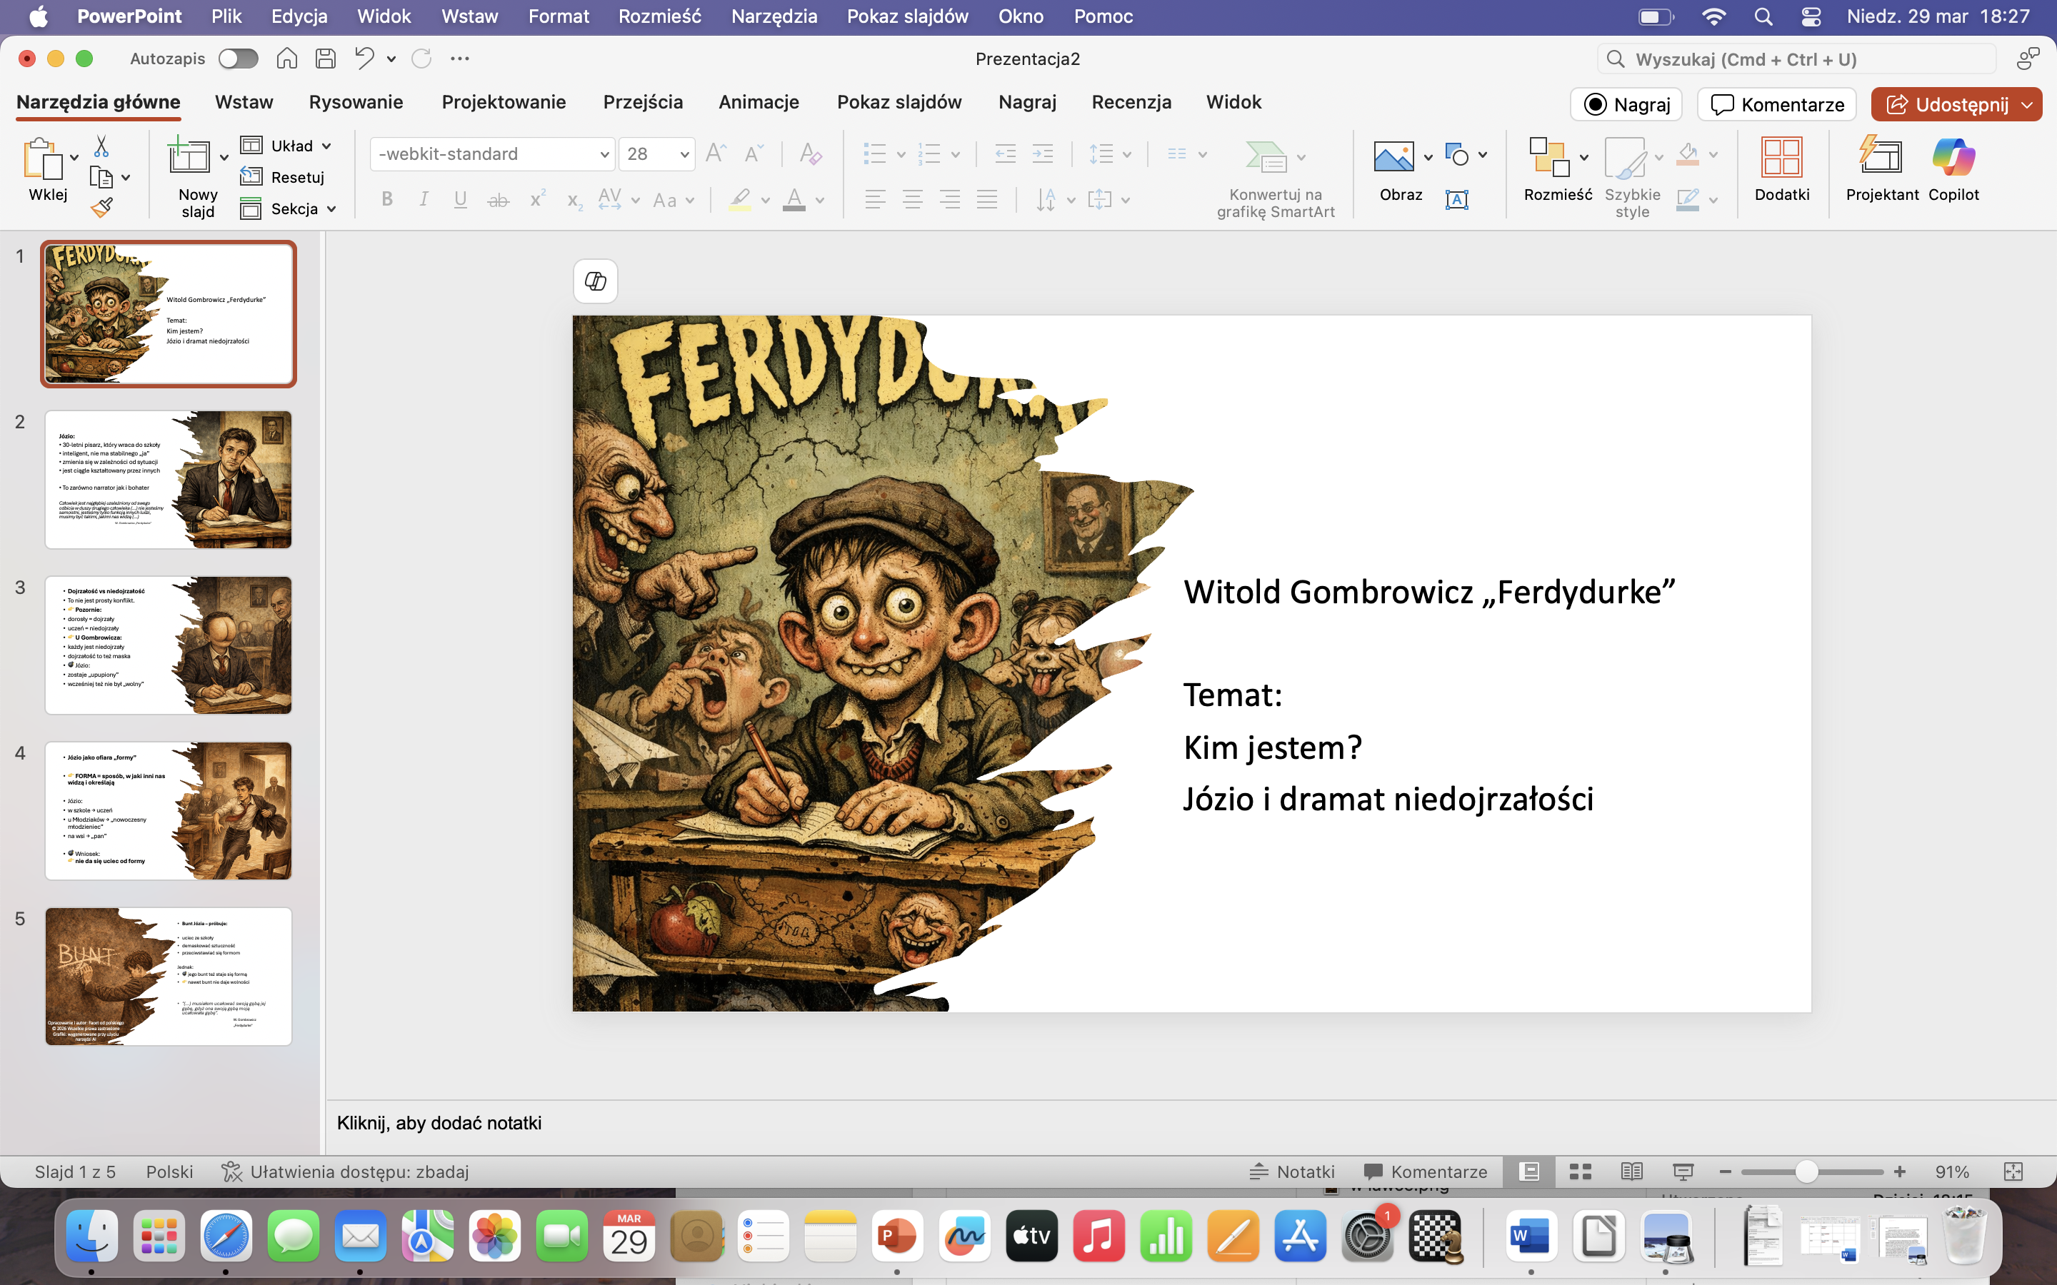Click the Udostępnij share button
Screen dimensions: 2057x1285
coord(1946,104)
